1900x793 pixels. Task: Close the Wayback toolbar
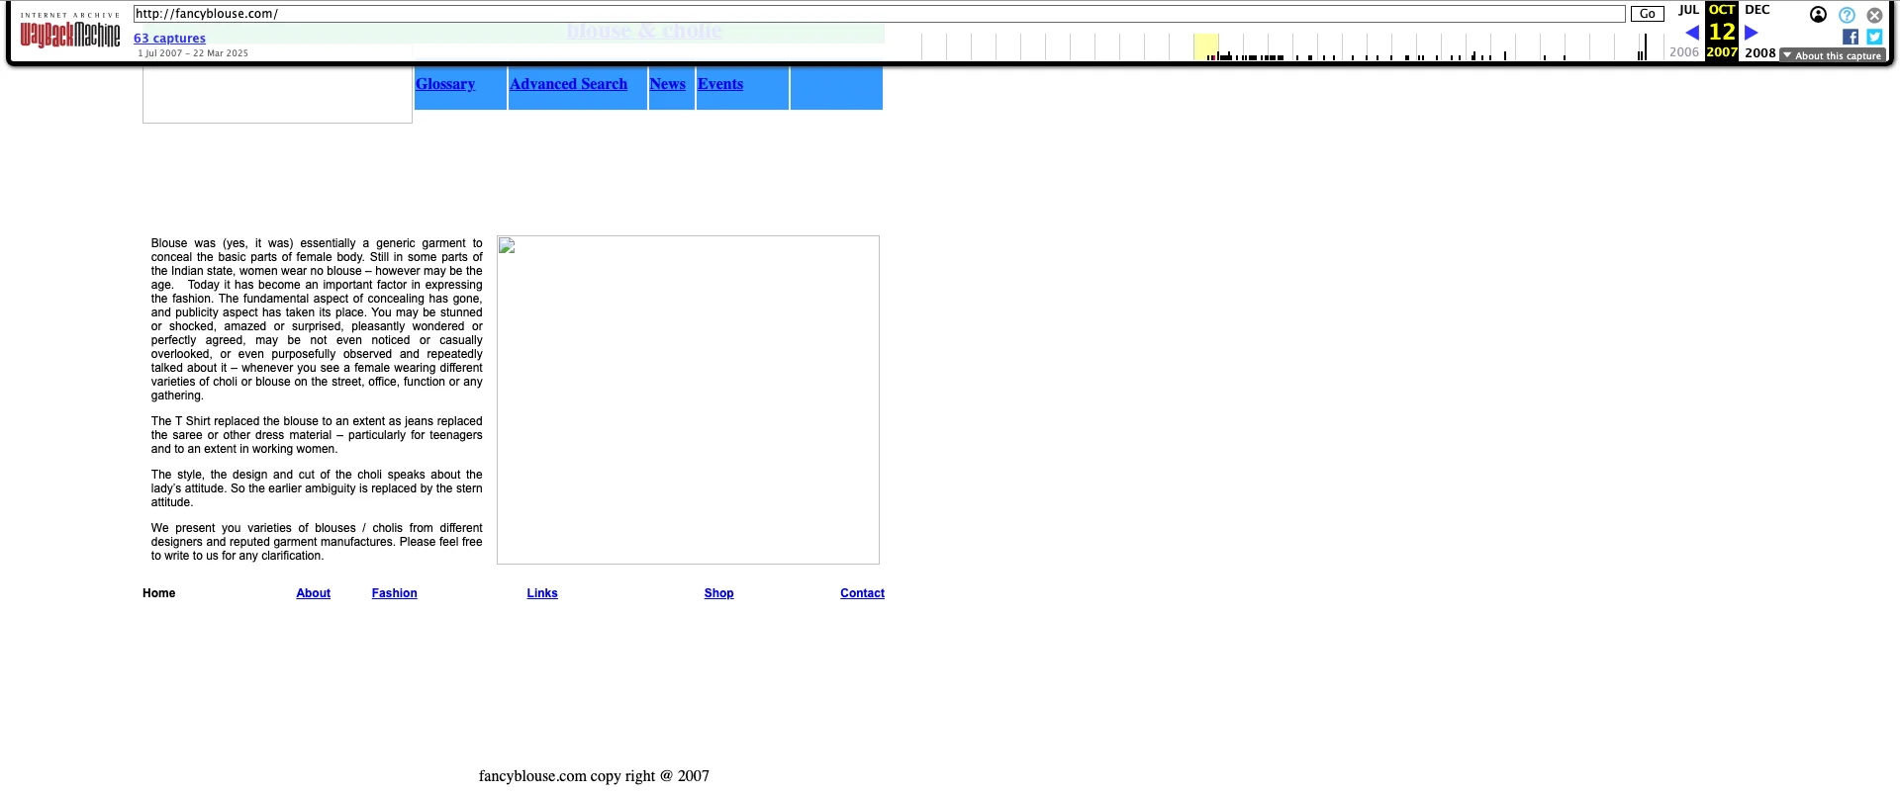click(x=1874, y=15)
